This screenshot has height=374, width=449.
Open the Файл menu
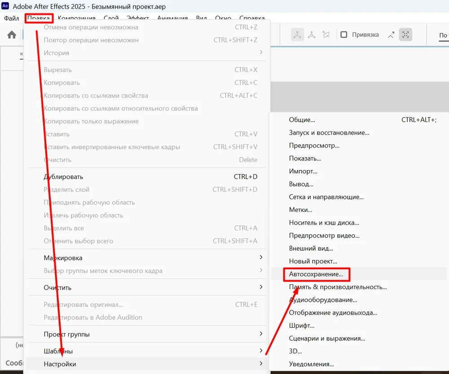pos(12,18)
